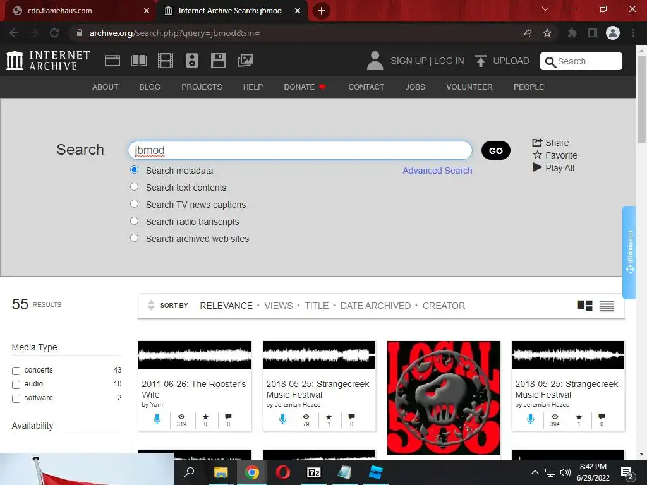Open the BLOG menu item
Screen dimensions: 647x485
click(150, 87)
